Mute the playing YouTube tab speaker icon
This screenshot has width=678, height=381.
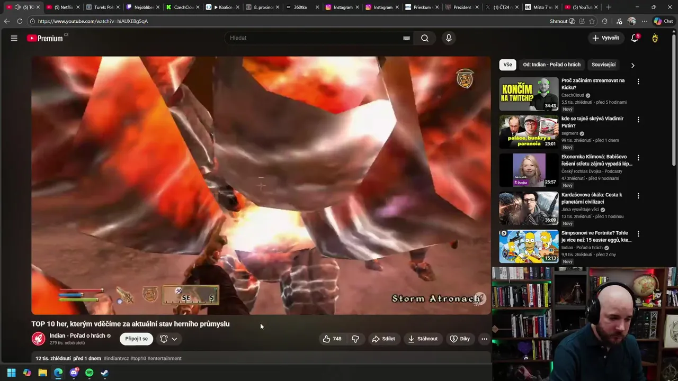click(x=17, y=7)
